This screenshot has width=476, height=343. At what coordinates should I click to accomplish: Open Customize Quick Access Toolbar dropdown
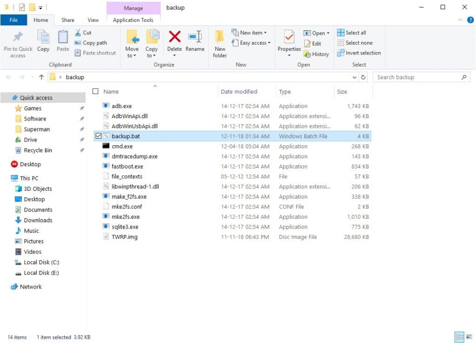(40, 7)
